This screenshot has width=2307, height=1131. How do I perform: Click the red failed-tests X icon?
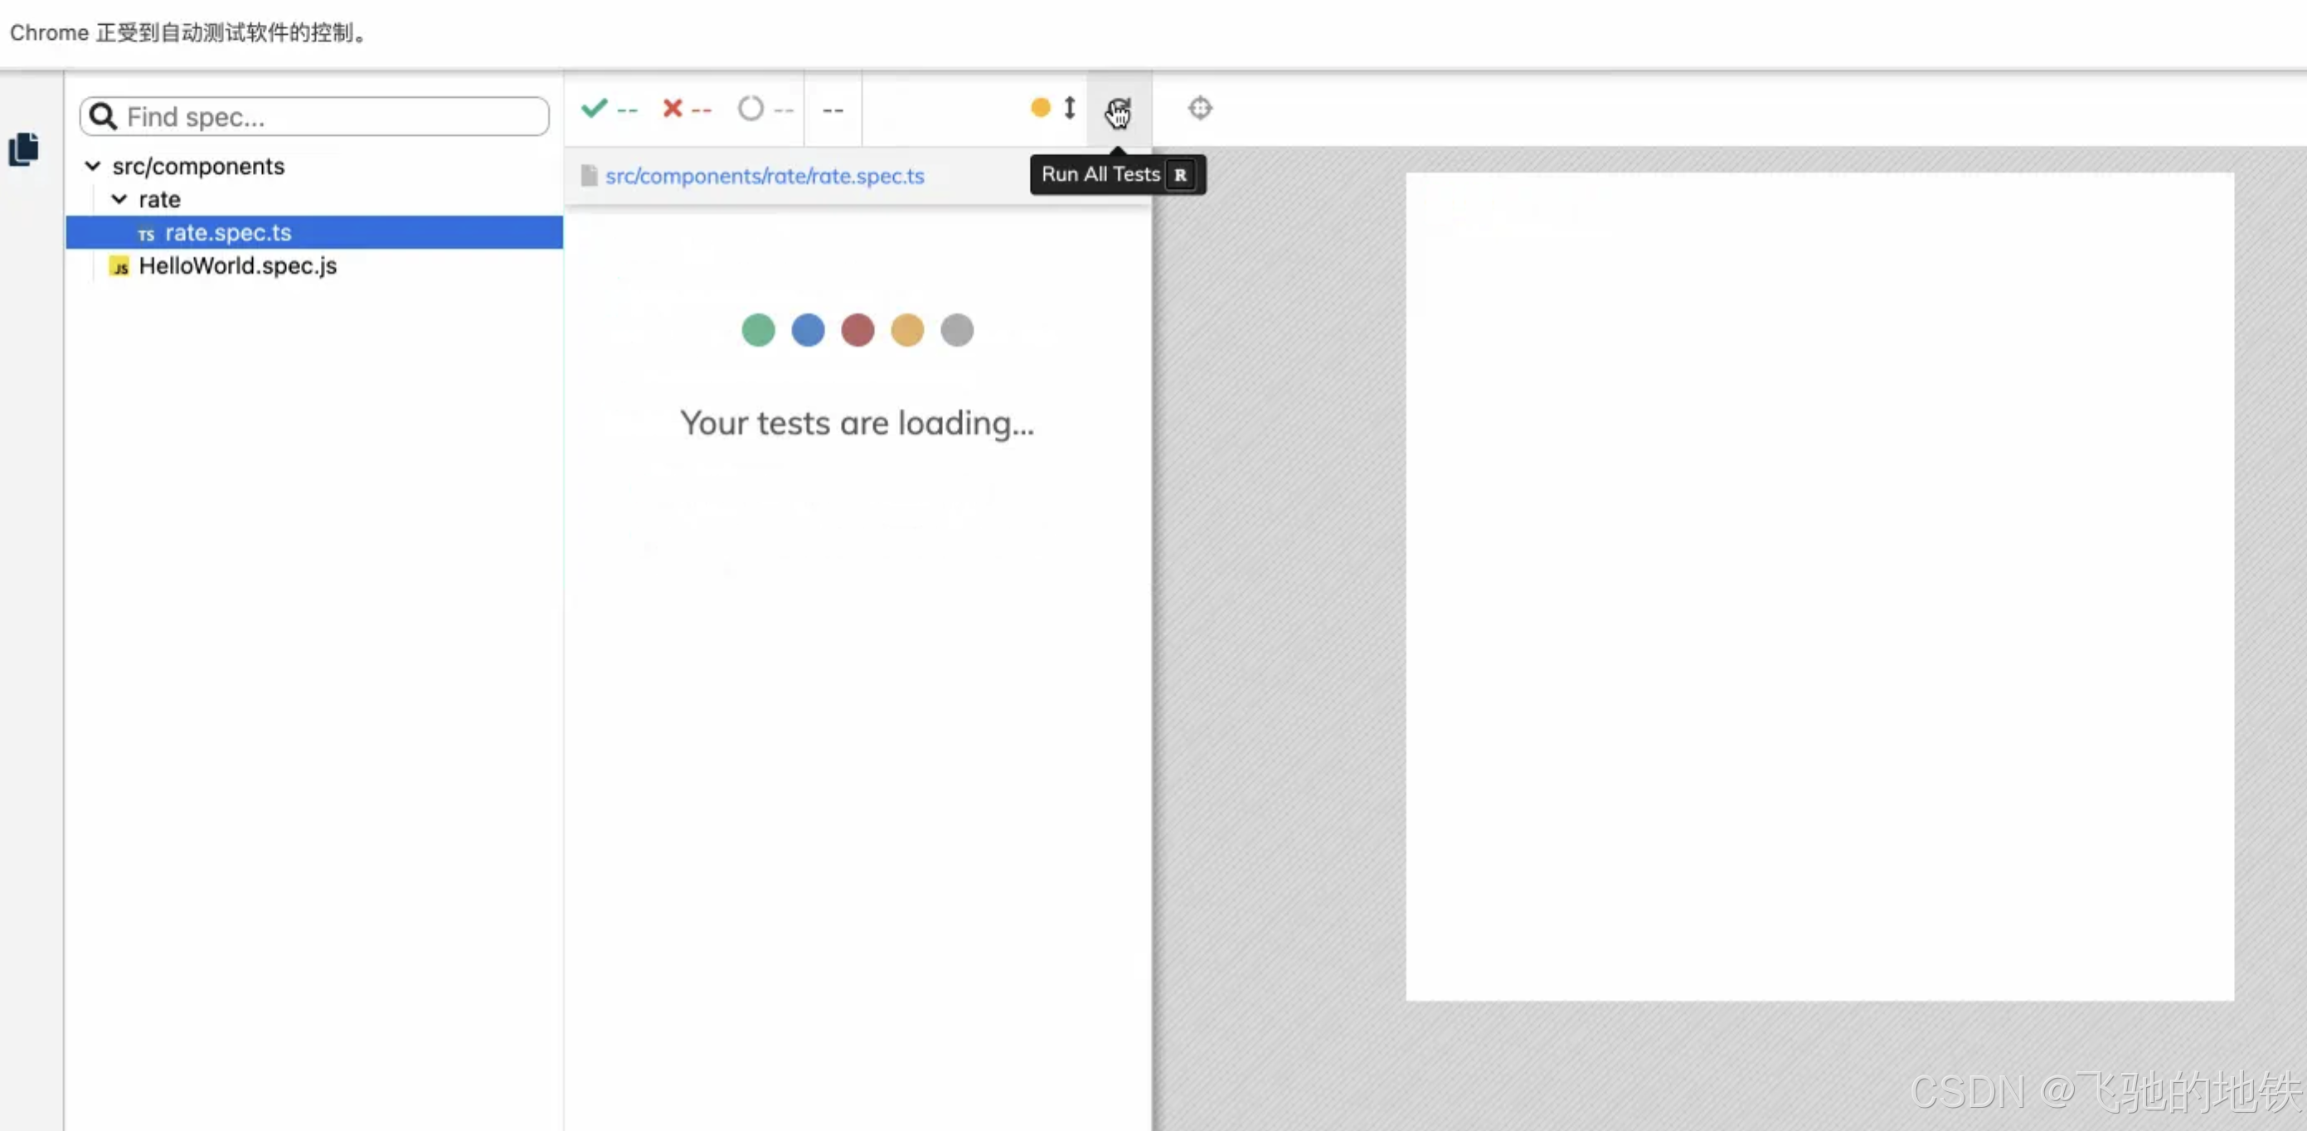[672, 109]
